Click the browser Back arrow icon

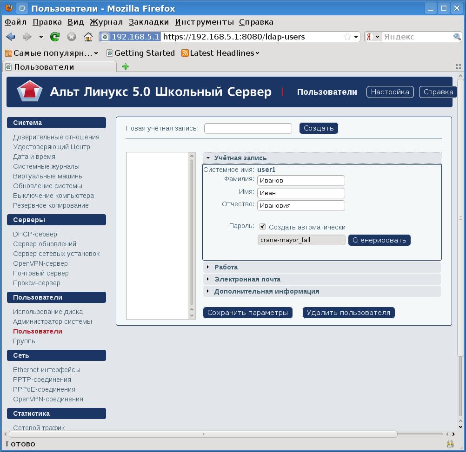pos(11,37)
